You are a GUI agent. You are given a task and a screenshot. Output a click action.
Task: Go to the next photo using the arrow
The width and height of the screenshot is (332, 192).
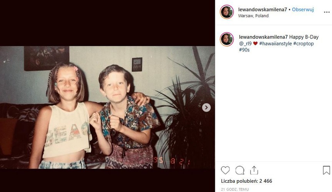206,108
